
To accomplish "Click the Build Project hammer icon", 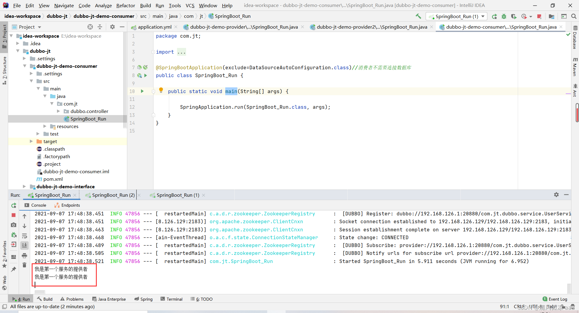I will pyautogui.click(x=418, y=16).
